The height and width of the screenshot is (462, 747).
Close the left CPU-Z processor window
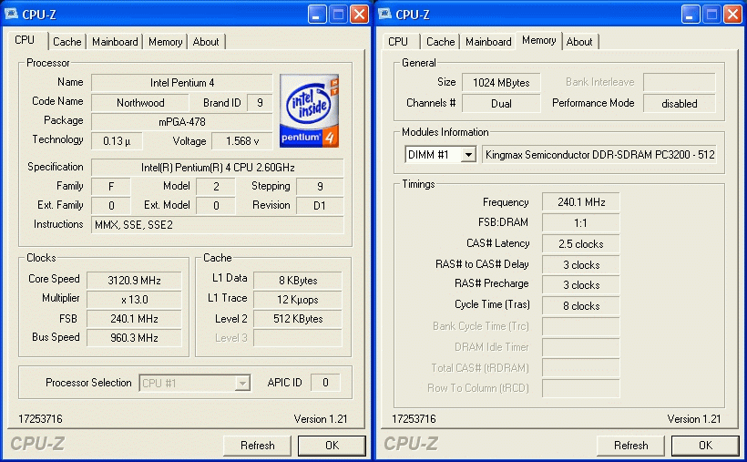tap(358, 15)
